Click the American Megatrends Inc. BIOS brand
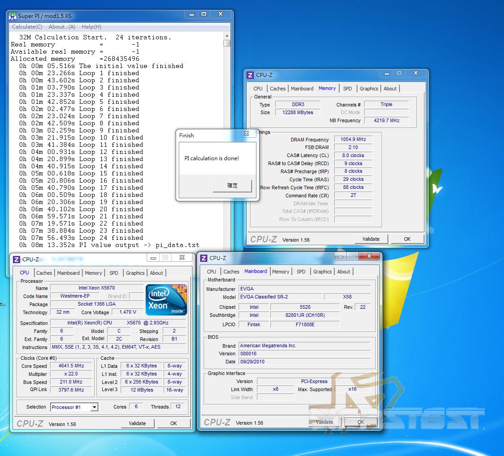 pos(305,345)
